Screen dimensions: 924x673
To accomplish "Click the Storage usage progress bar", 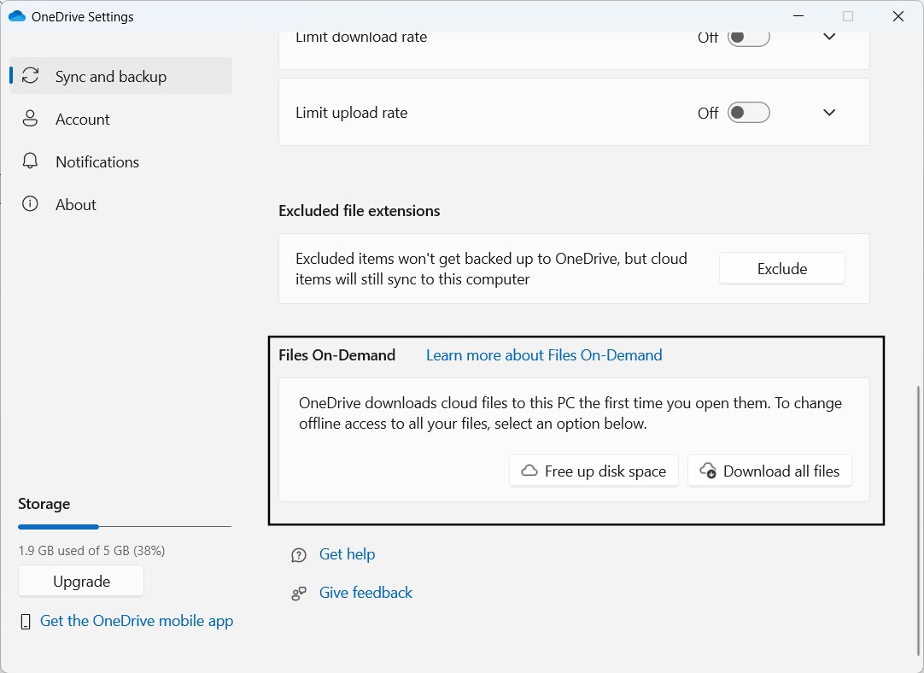I will coord(125,527).
